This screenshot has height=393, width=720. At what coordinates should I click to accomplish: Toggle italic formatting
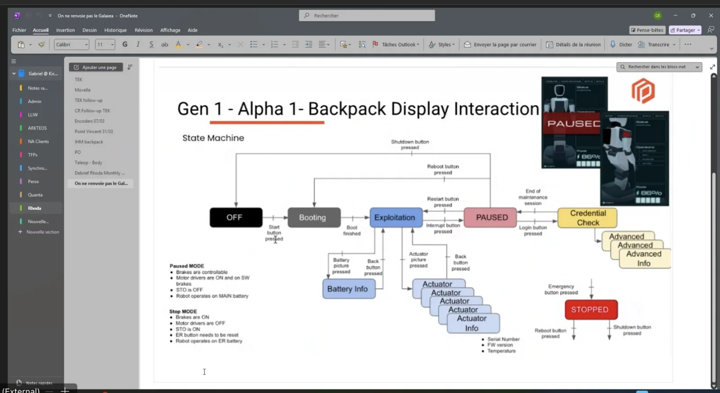pos(138,44)
